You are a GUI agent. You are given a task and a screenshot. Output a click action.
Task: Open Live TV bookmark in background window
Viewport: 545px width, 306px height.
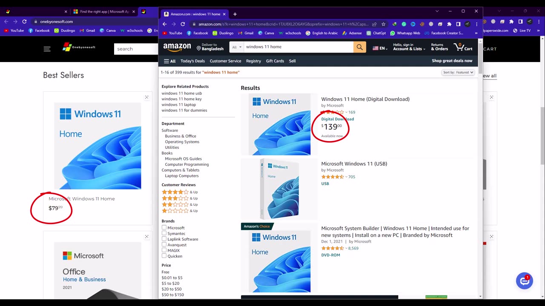[522, 31]
